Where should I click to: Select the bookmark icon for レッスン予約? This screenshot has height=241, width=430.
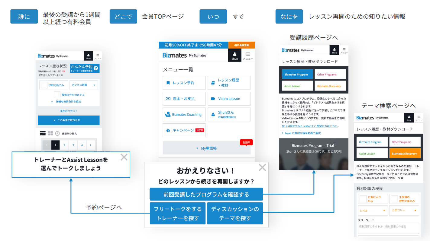pyautogui.click(x=169, y=83)
